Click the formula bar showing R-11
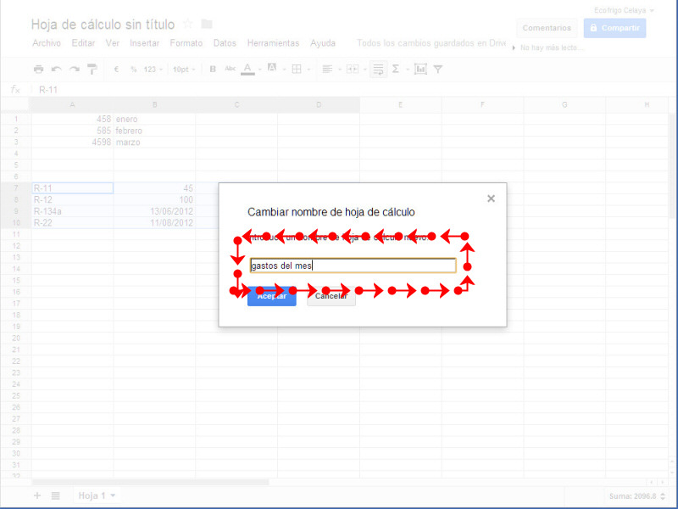This screenshot has height=509, width=678. [353, 90]
